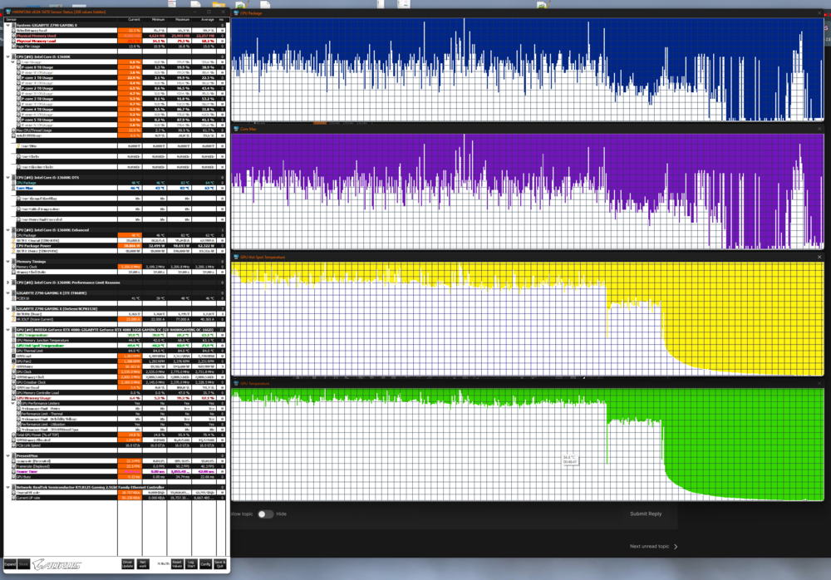Toggle the Follow topic switch in the forum page
Image resolution: width=831 pixels, height=580 pixels.
pyautogui.click(x=266, y=514)
